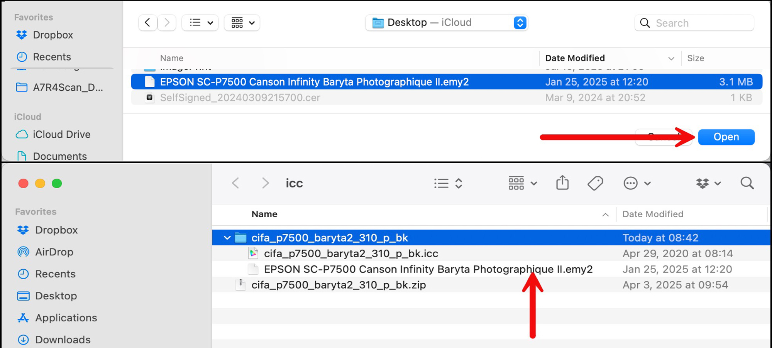The width and height of the screenshot is (772, 348).
Task: Open Applications in the Finder sidebar
Action: 57,318
